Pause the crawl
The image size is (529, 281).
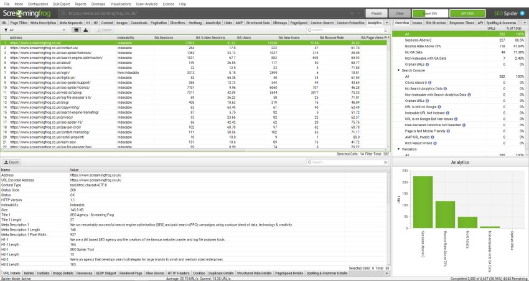376,14
